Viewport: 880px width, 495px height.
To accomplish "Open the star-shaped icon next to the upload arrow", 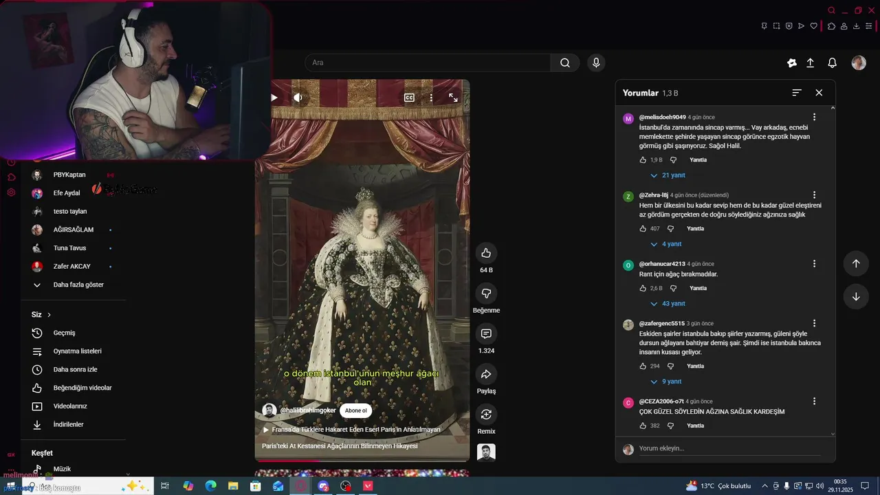I will [792, 63].
